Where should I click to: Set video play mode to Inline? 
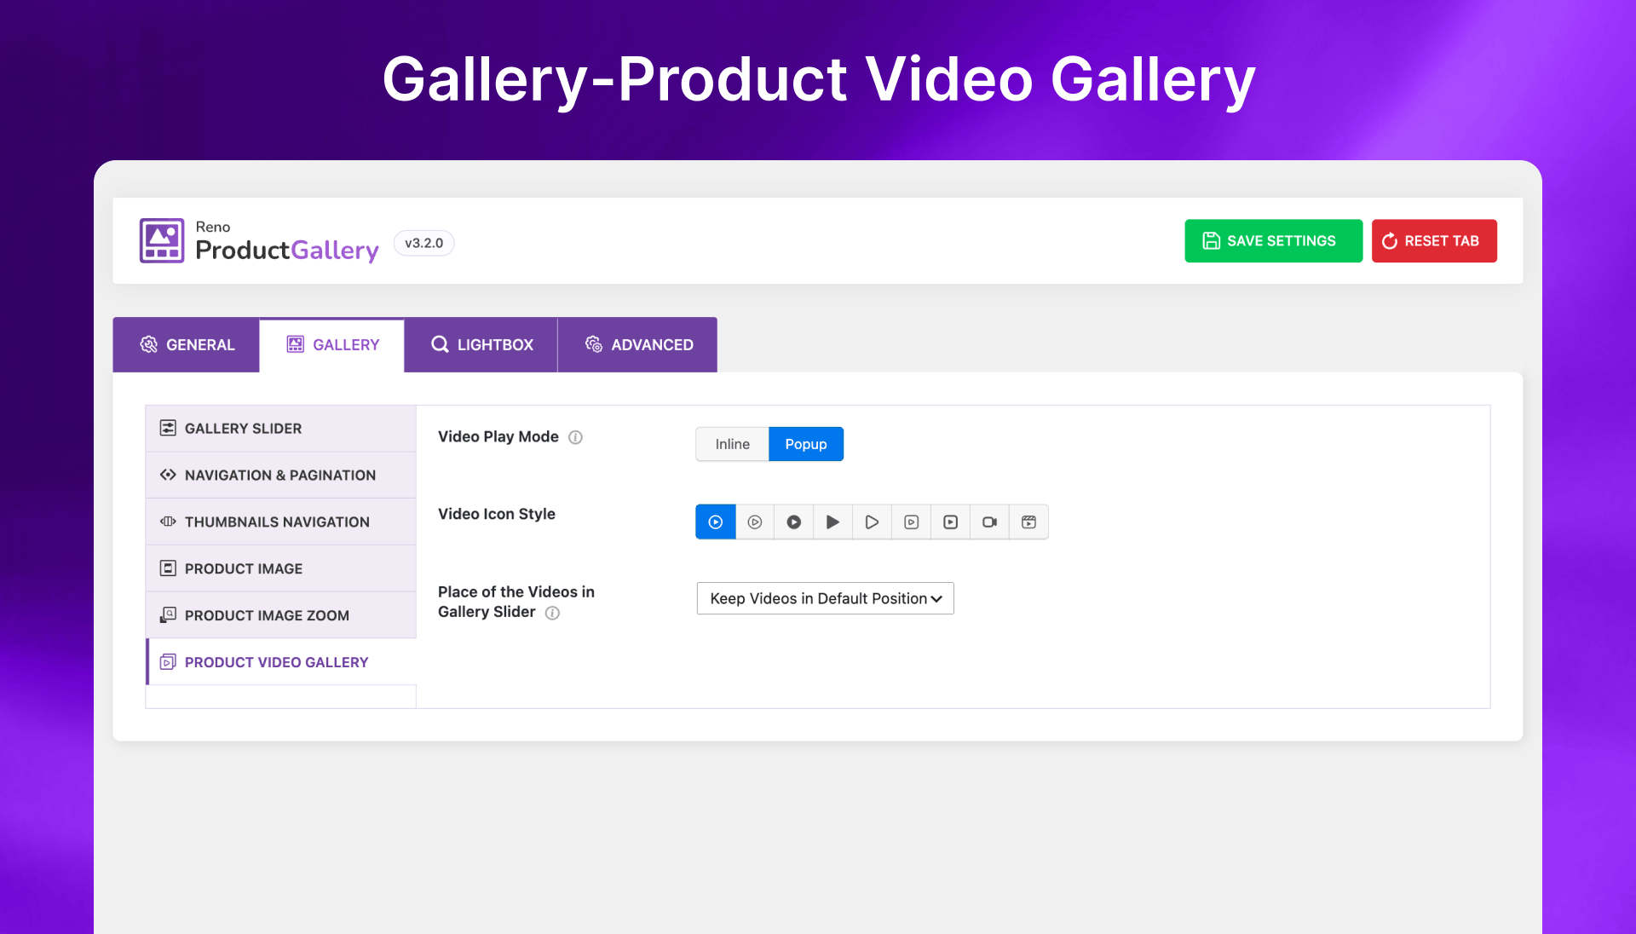pyautogui.click(x=733, y=444)
